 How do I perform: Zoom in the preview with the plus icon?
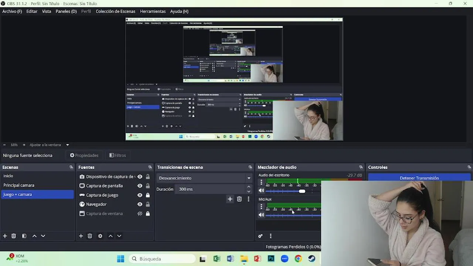click(x=24, y=145)
